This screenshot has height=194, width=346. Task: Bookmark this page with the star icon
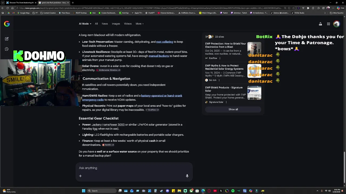tap(293, 8)
